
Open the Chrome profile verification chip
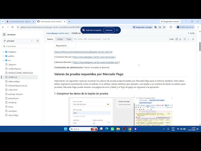(x=185, y=27)
